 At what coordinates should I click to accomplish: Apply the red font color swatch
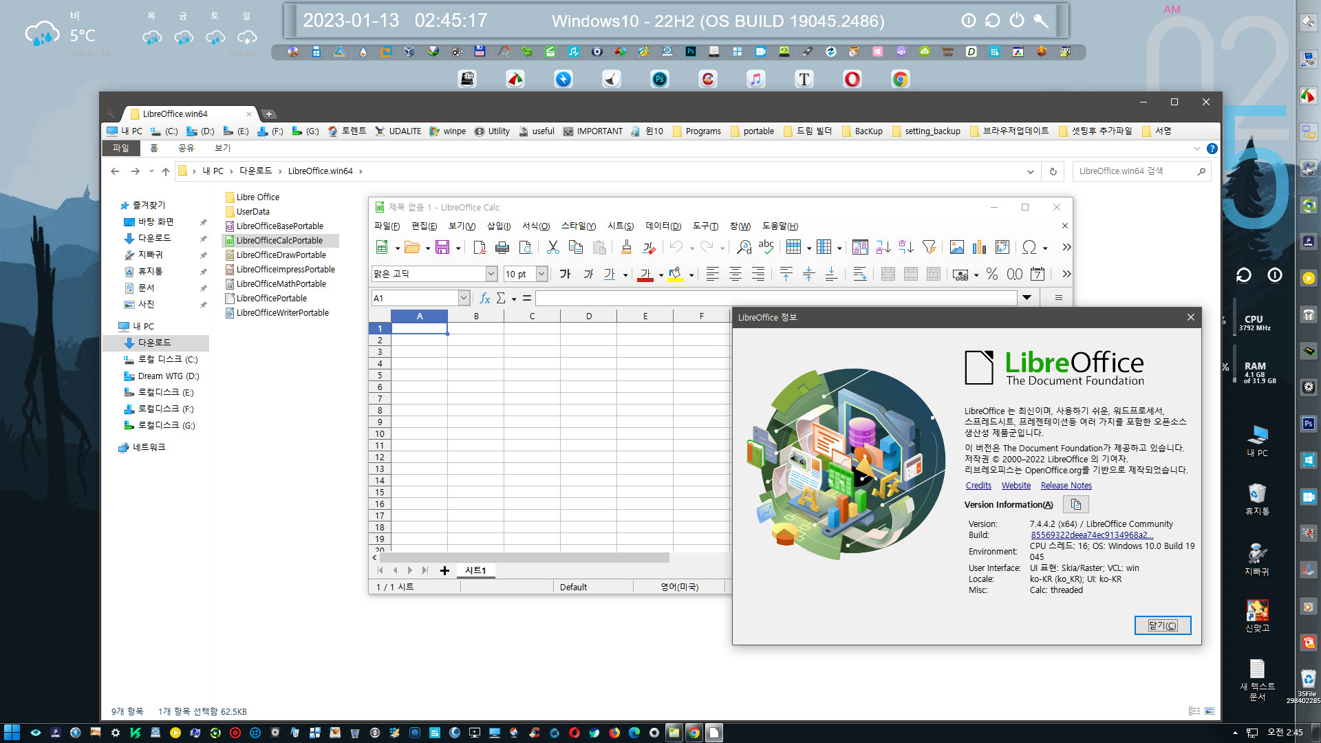pyautogui.click(x=645, y=274)
